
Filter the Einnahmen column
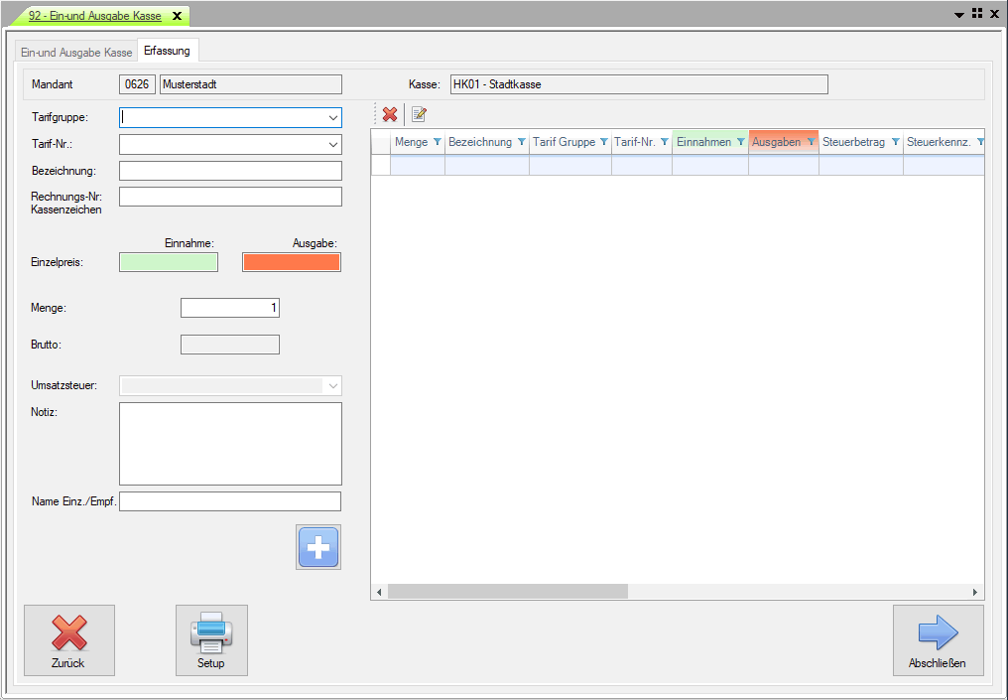click(740, 143)
